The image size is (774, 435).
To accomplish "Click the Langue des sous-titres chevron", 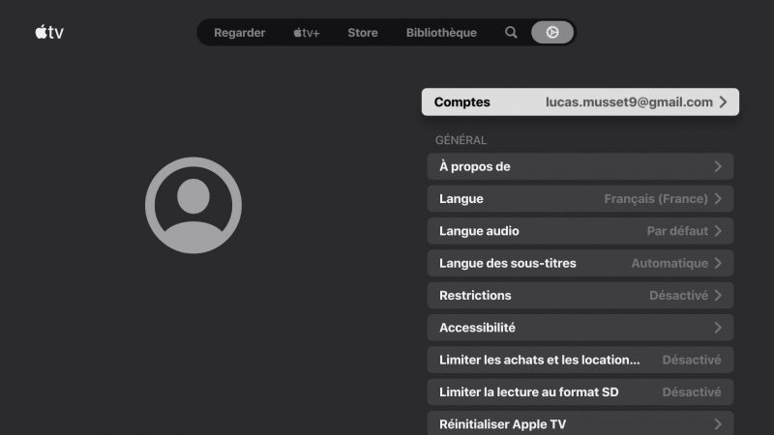I will (x=718, y=263).
